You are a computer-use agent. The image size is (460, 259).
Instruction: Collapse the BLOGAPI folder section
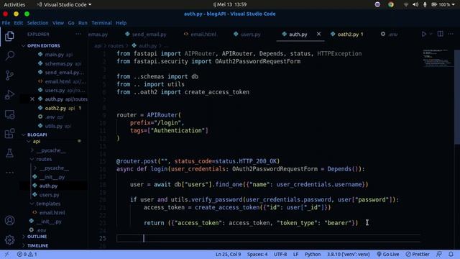tap(37, 135)
